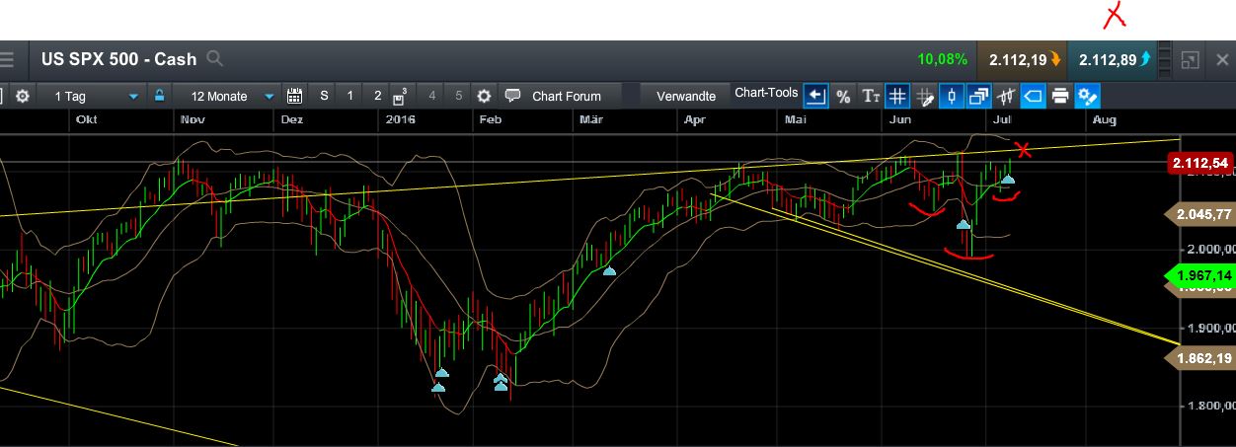Click the Apr month label on time axis

pos(695,119)
